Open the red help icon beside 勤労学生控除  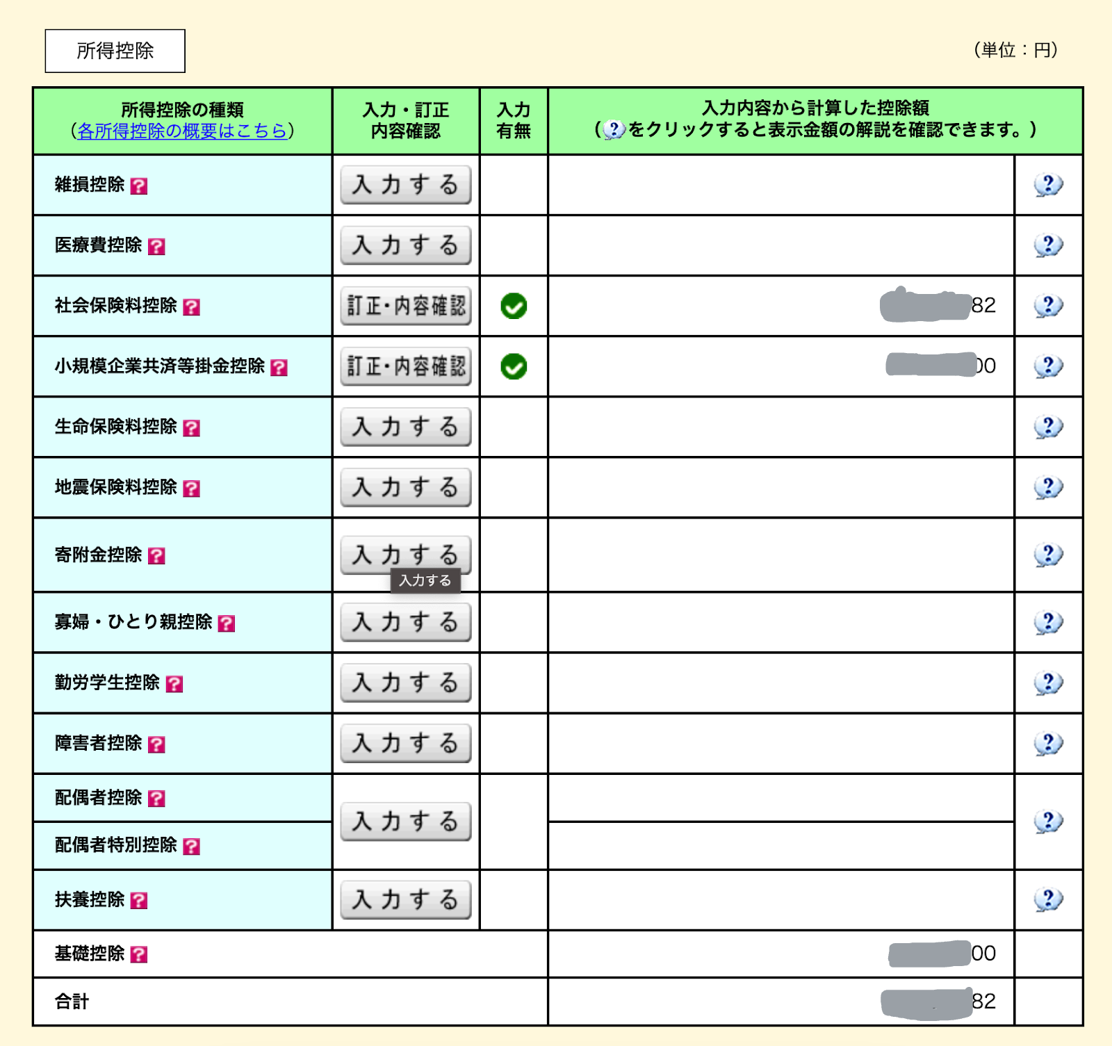(174, 684)
